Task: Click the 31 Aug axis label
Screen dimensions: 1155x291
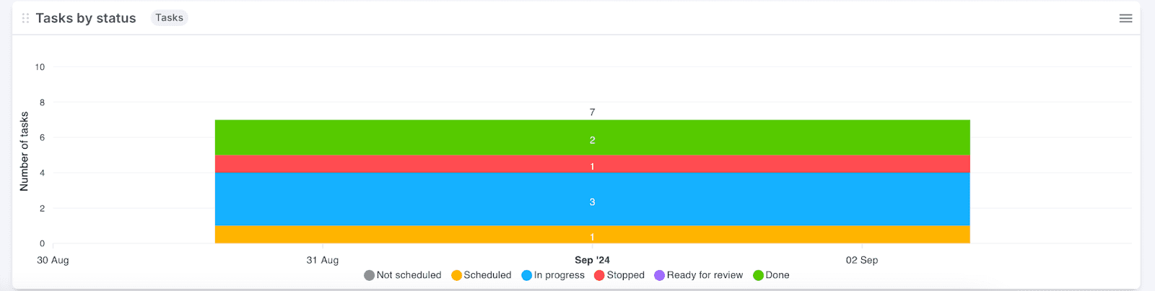Action: [x=322, y=260]
